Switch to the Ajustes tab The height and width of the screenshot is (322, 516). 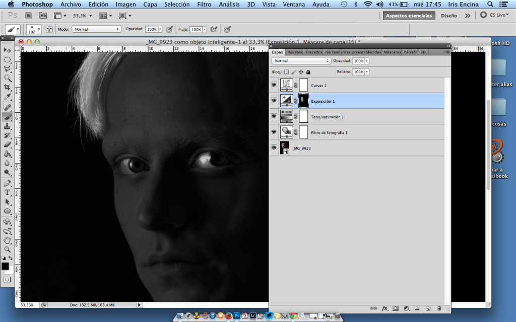pos(295,52)
